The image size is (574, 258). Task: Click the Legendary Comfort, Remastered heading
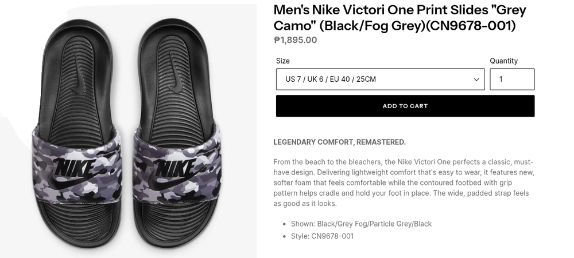339,142
